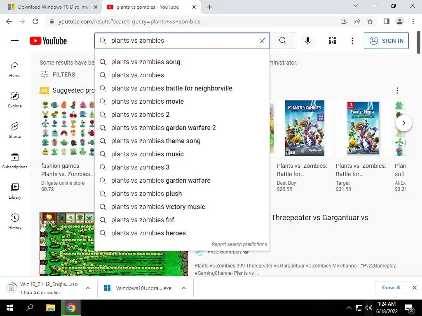
Task: Click the page vertical scrollbar
Action: coord(419,42)
